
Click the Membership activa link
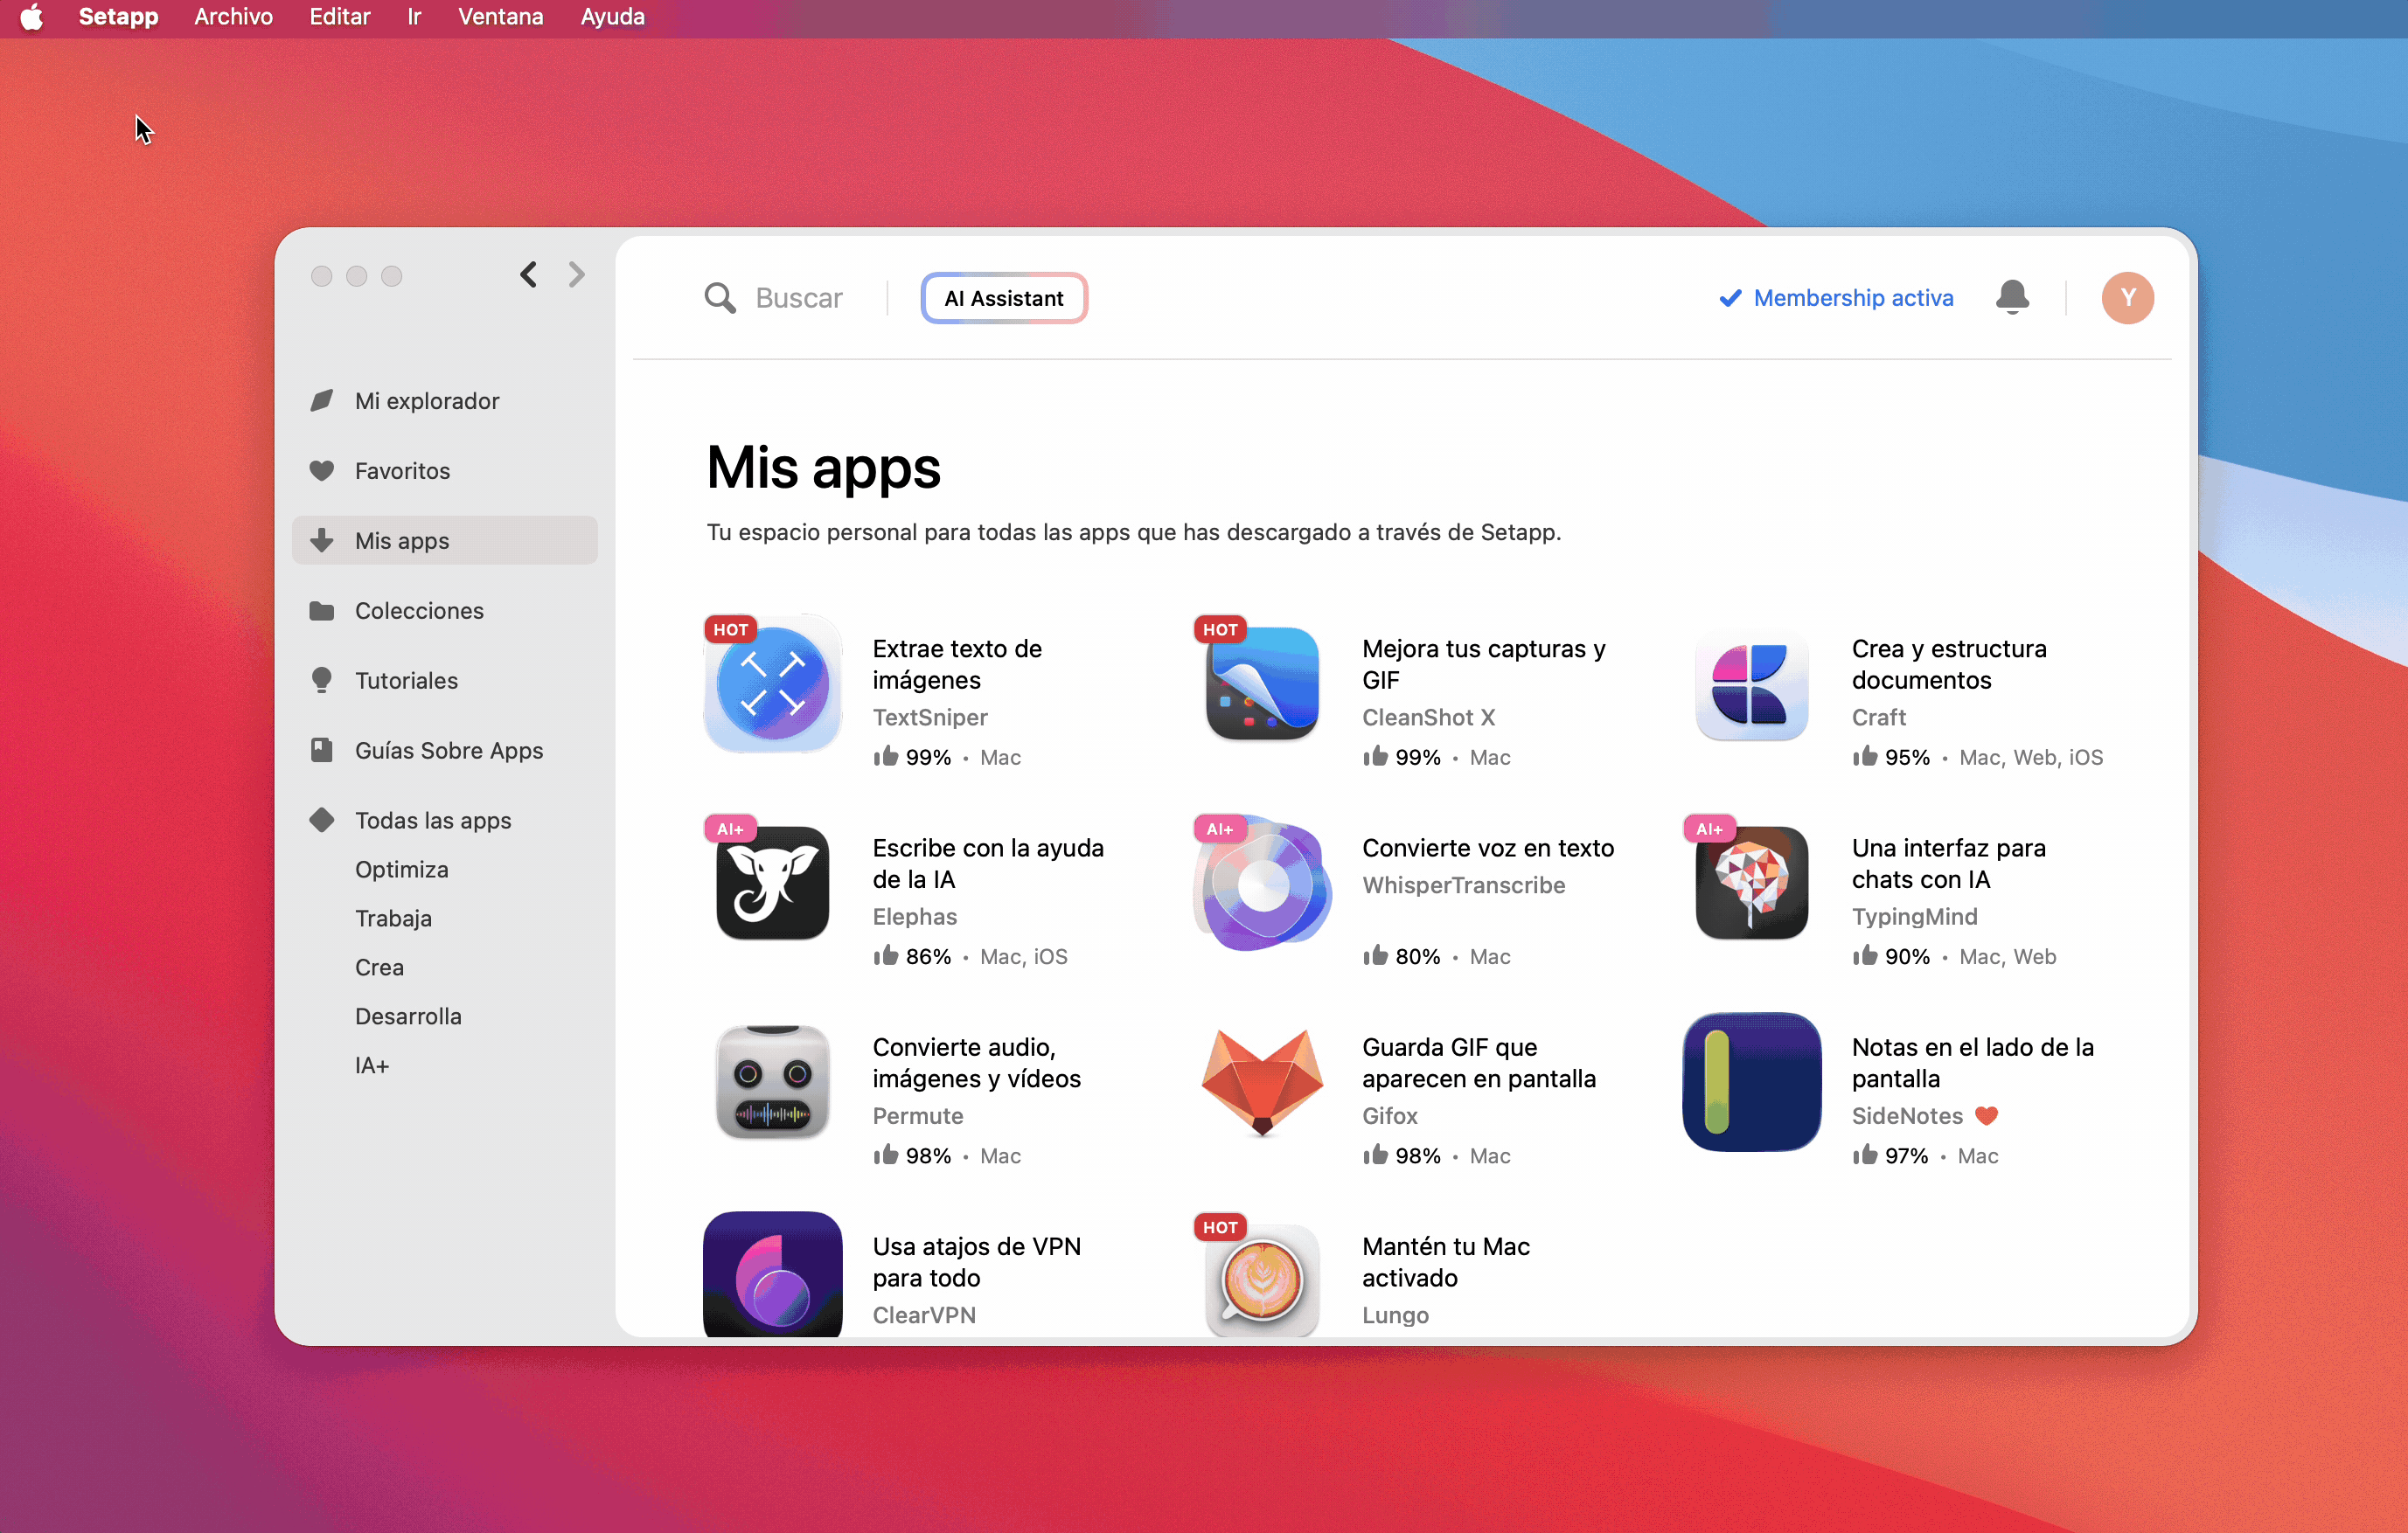1836,298
